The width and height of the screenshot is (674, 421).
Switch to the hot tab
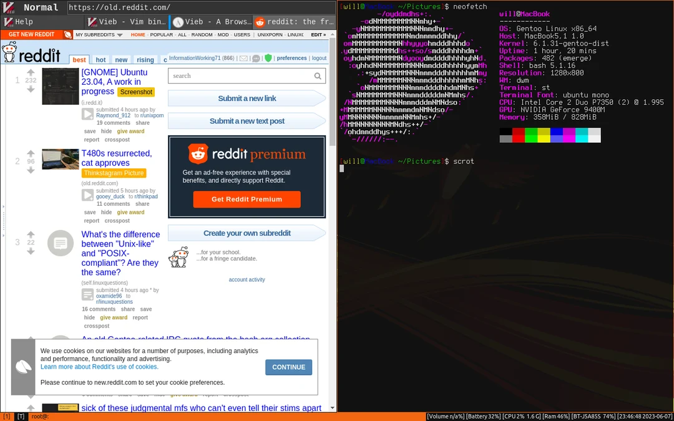tap(101, 60)
